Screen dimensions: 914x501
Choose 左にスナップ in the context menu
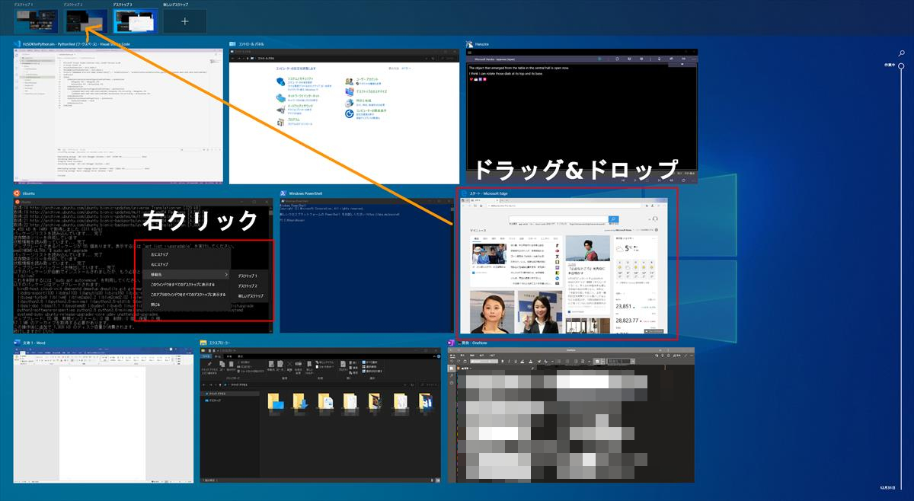tap(161, 254)
